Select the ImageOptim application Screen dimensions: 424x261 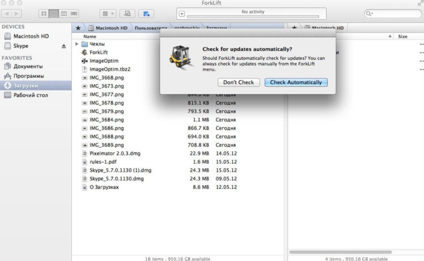tap(104, 61)
